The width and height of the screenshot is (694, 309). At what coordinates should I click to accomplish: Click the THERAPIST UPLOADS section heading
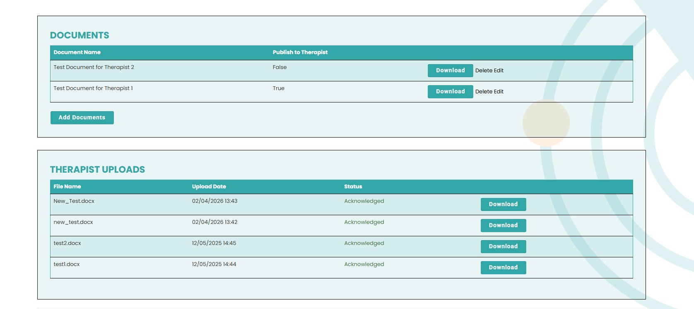[97, 170]
